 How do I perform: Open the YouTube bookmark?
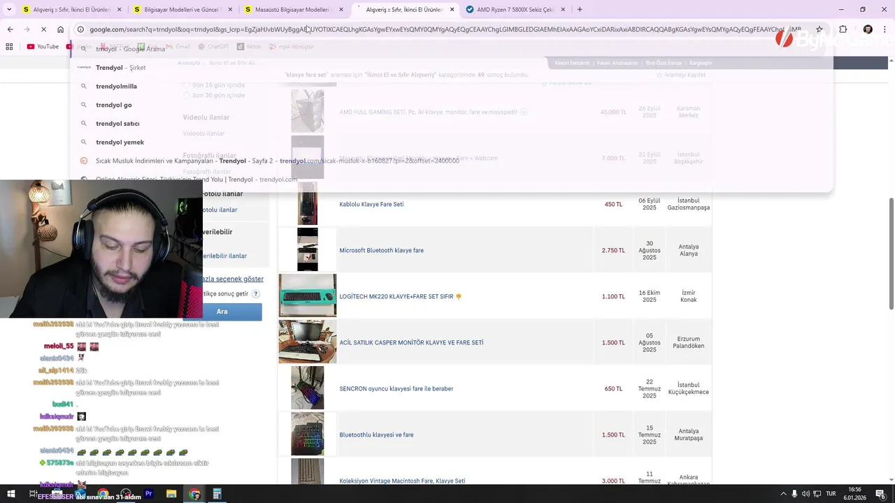coord(43,47)
